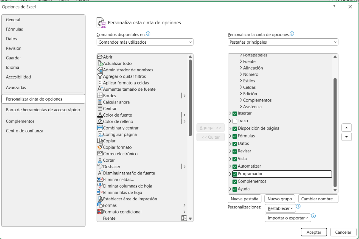Click the Aumentar tamaño de fuente icon
359x239 pixels.
100,89
